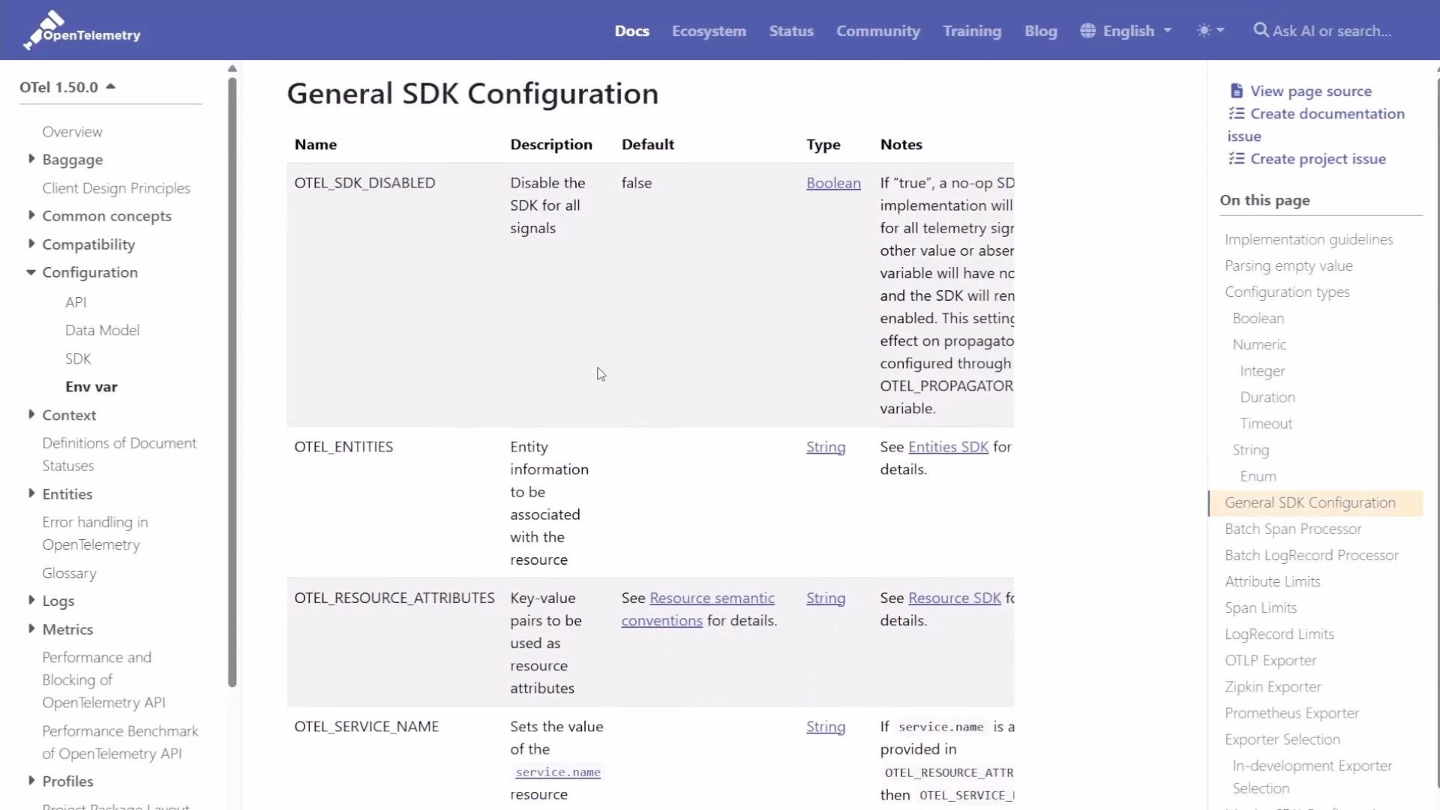
Task: Jump to General SDK Configuration section
Action: (x=1310, y=502)
